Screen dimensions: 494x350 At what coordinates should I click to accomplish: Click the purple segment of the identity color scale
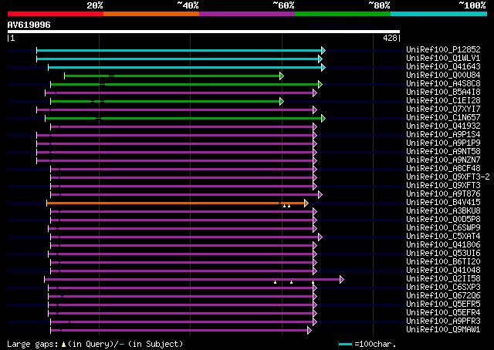[247, 14]
